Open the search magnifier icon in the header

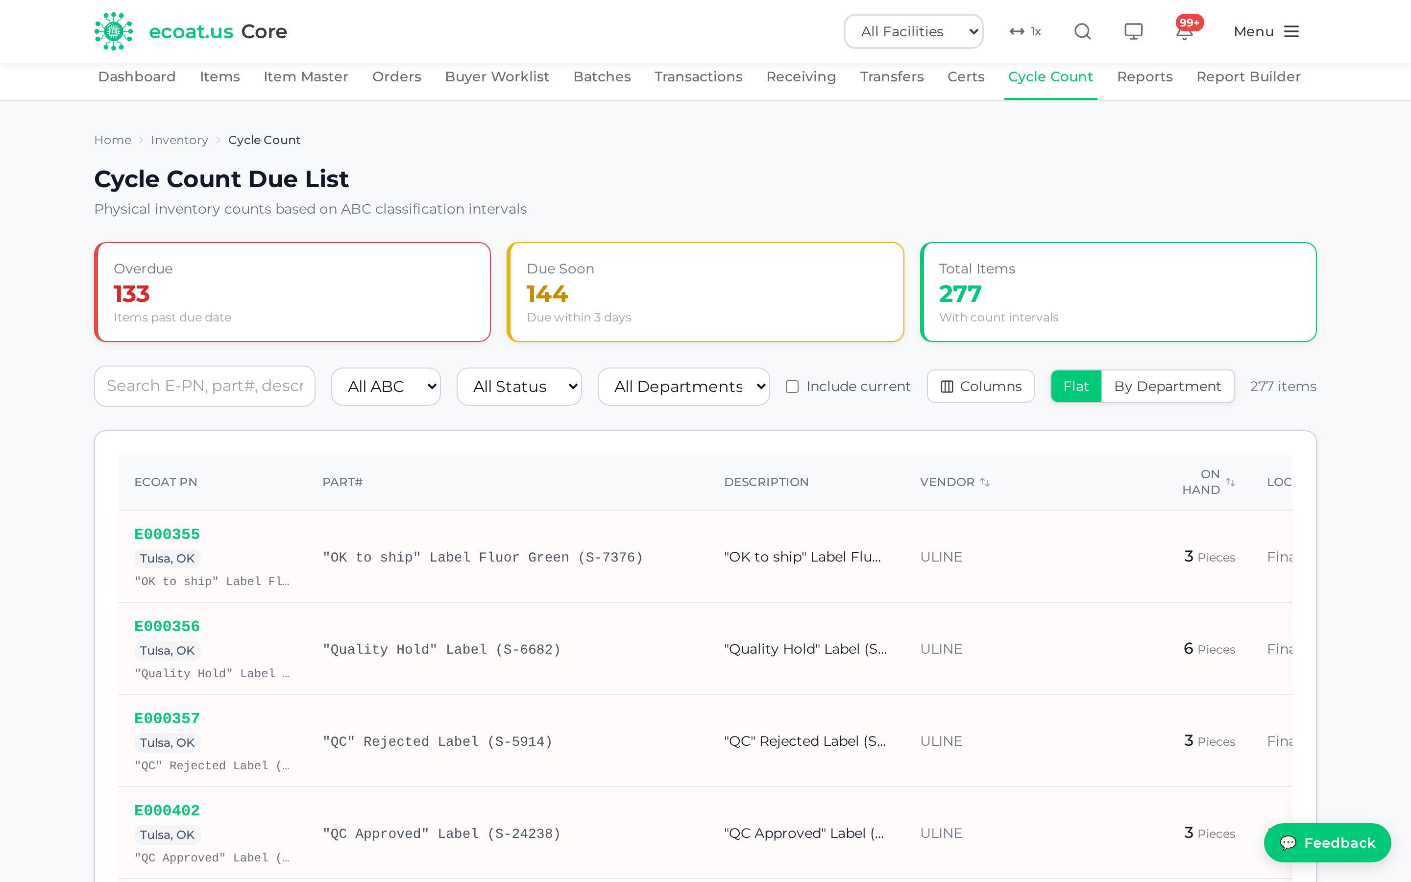[1082, 31]
